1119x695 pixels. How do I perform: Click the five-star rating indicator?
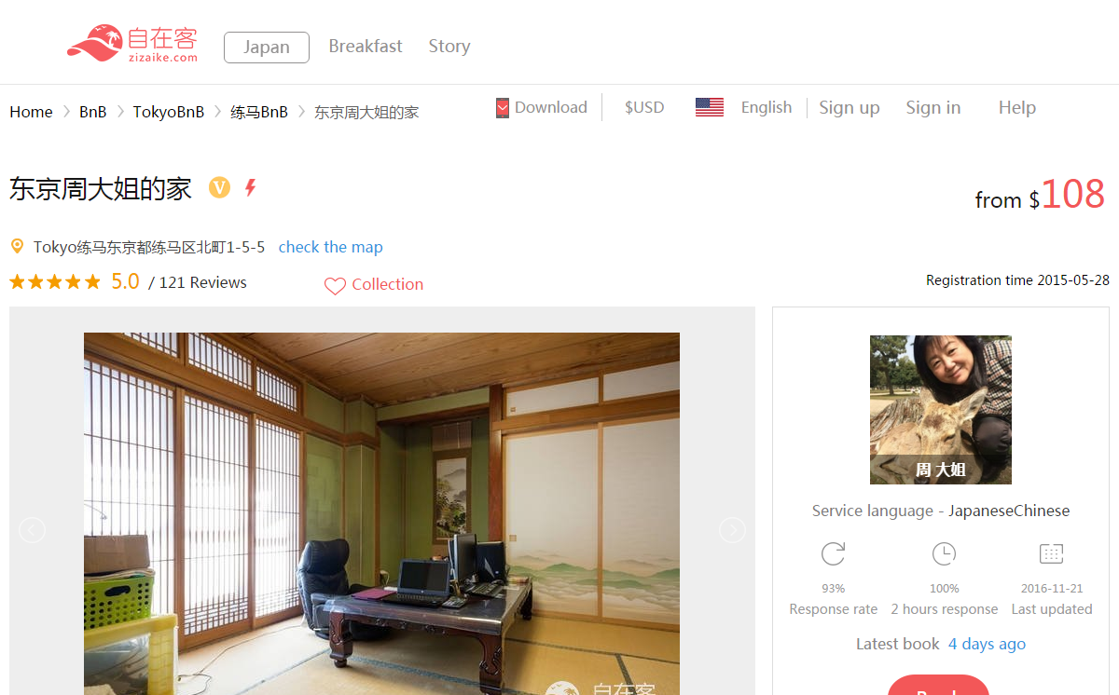coord(55,282)
